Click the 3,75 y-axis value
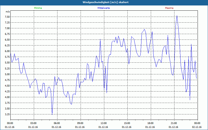The width and height of the screenshot is (208, 130). click(8, 103)
